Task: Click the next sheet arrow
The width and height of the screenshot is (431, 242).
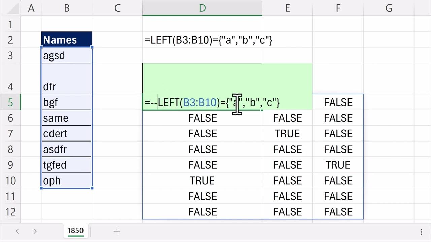Action: tap(35, 231)
